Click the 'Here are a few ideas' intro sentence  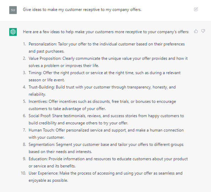coord(106,32)
